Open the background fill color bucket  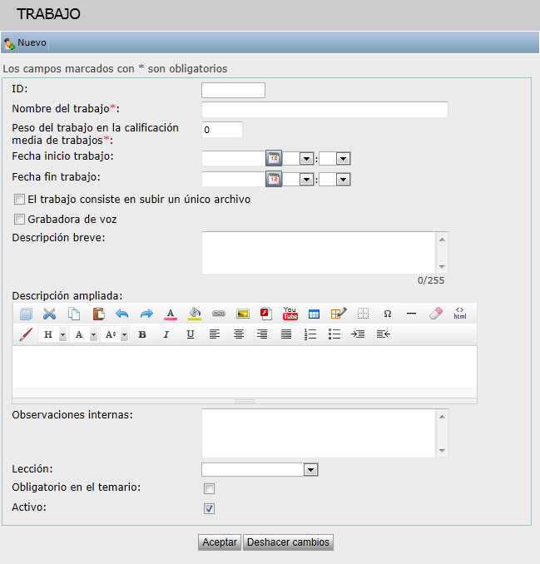click(195, 314)
